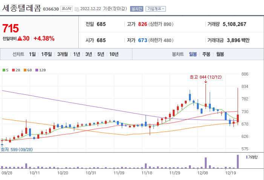Select the 1년 line chart tab
264x180 pixels.
(77, 54)
